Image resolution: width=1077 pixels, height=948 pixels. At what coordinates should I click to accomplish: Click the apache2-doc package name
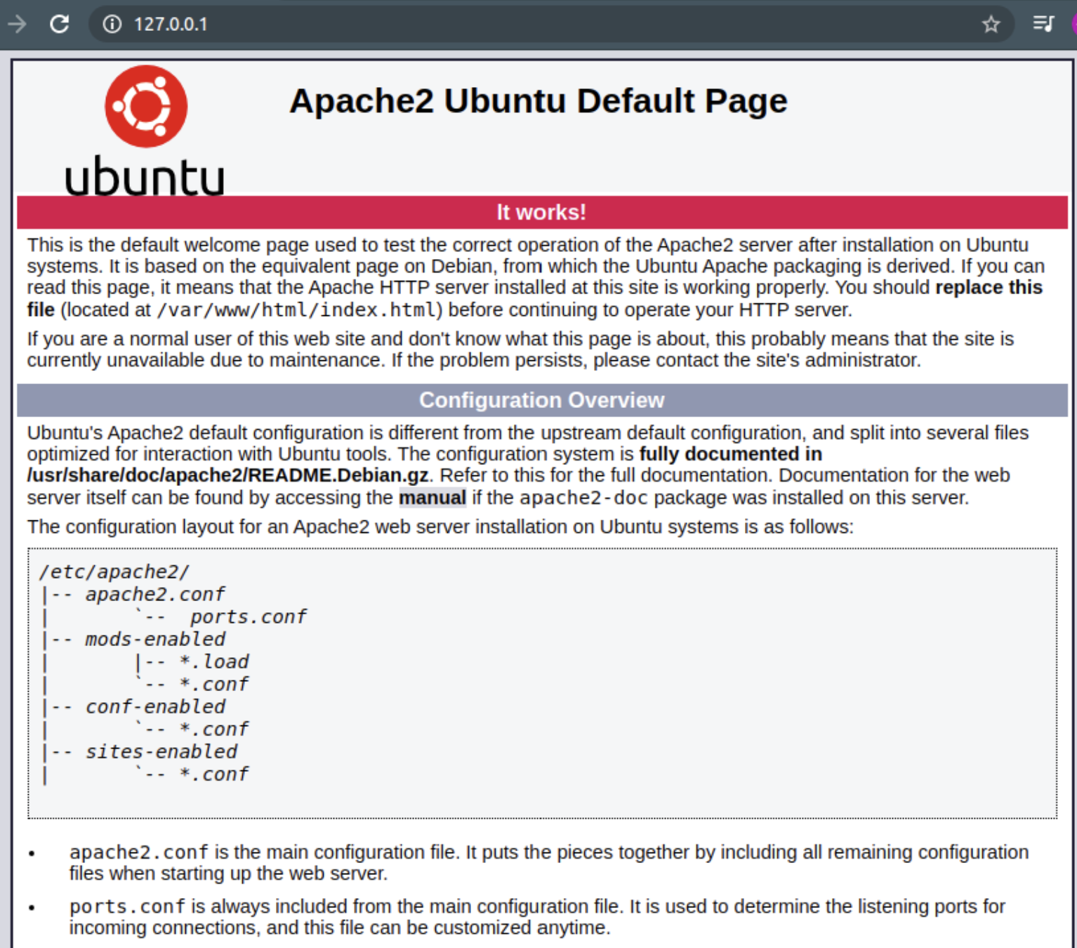click(x=583, y=498)
